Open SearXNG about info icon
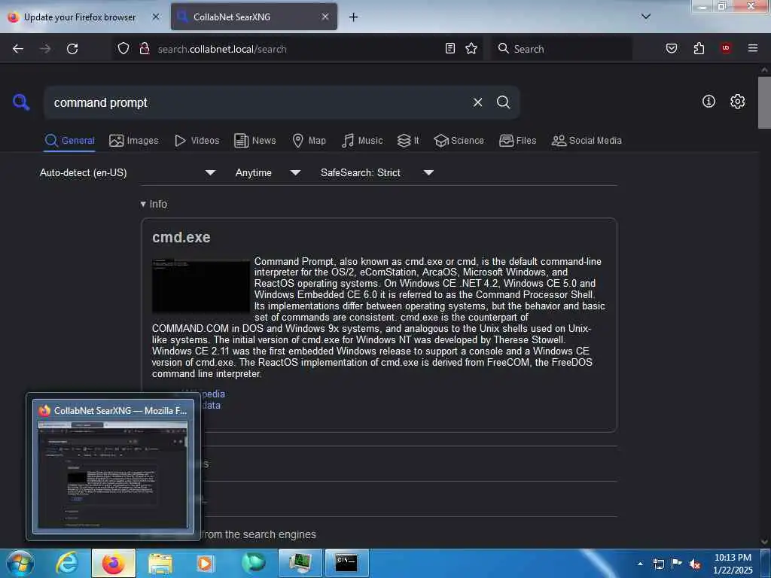The width and height of the screenshot is (771, 578). 709,102
